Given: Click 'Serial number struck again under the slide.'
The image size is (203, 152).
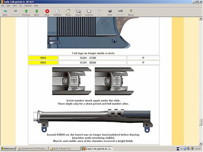Looking at the screenshot, I should pyautogui.click(x=93, y=101).
